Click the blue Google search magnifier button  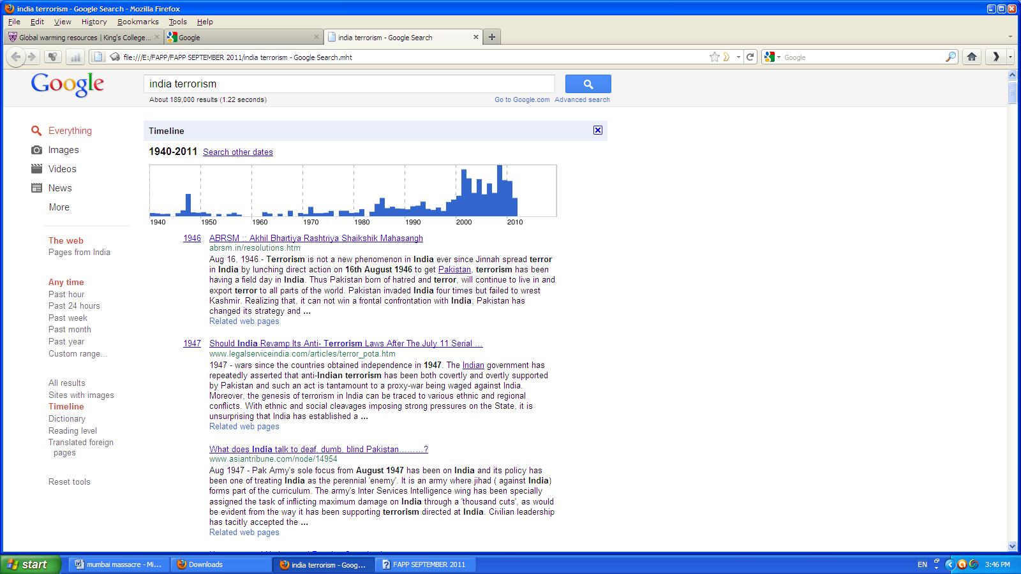588,84
